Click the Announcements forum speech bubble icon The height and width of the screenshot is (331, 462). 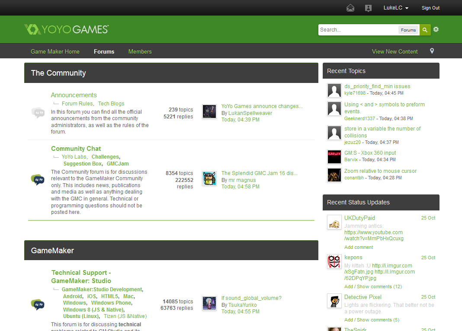click(38, 112)
